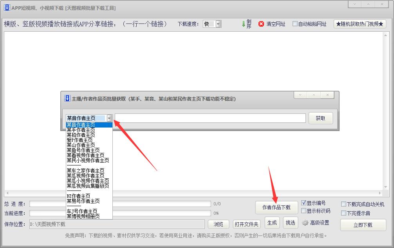Click ★随机获取热门视频★ to fetch trending videos
Screen dimensions: 394x248
(x=360, y=23)
